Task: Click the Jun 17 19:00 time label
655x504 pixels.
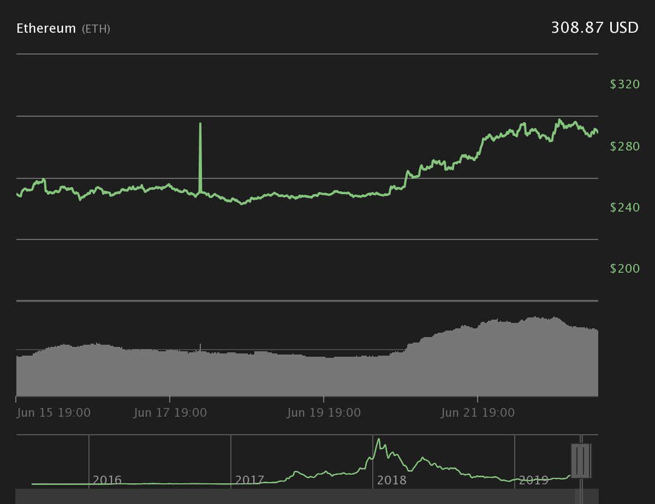Action: [x=170, y=413]
